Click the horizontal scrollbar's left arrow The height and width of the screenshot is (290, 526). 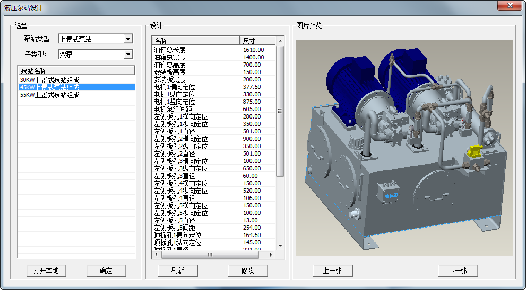[156, 255]
